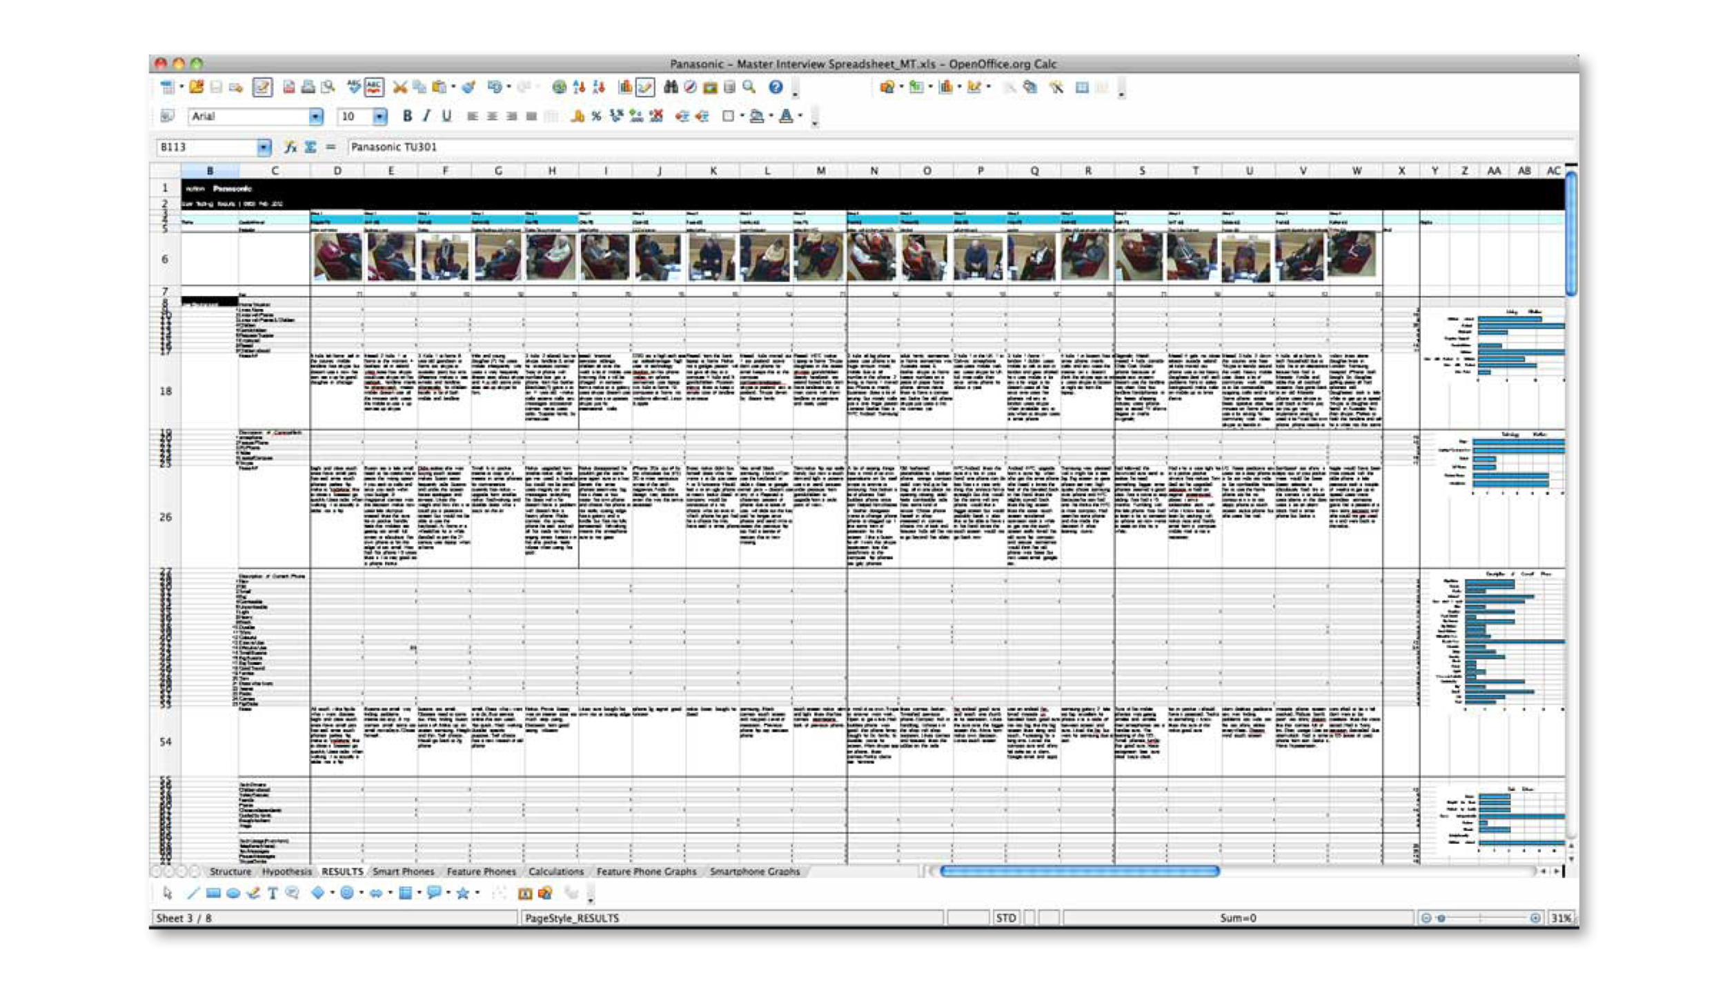Switch to the Smart Phones sheet tab

403,871
